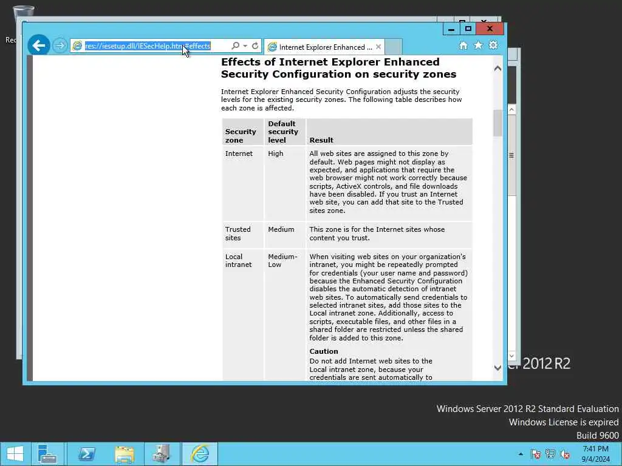Show hidden system tray icons
This screenshot has height=466, width=622.
(521, 454)
